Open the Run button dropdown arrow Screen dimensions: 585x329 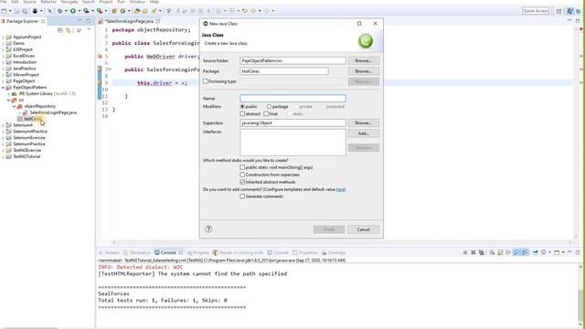tap(80, 11)
